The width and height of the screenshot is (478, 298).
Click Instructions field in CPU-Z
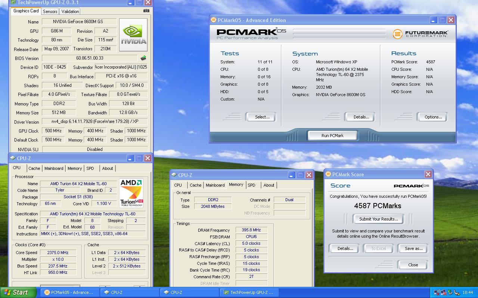click(x=93, y=234)
